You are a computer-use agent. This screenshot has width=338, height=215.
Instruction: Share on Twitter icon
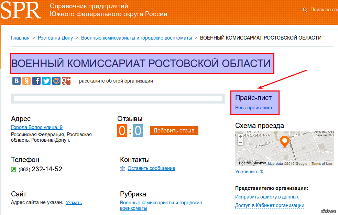tap(46, 81)
